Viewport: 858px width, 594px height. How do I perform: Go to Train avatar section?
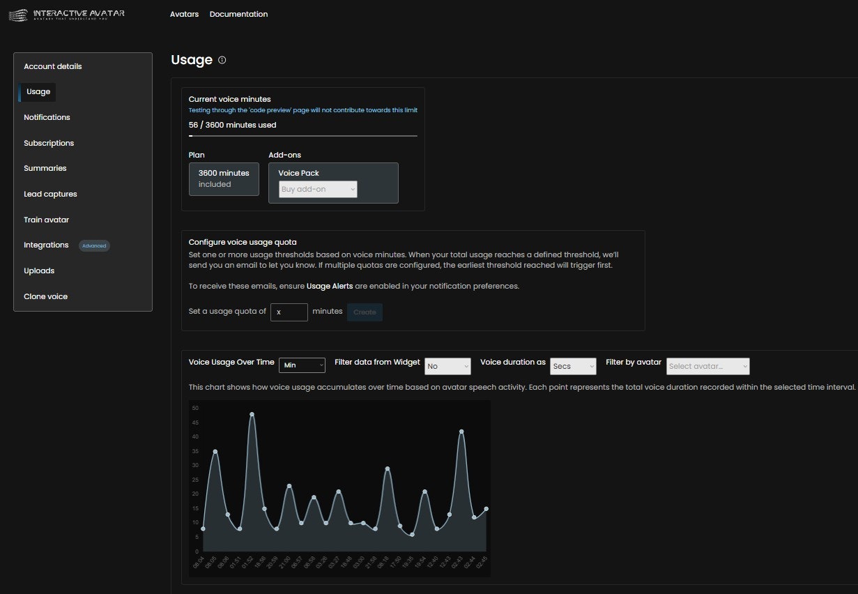pyautogui.click(x=46, y=220)
